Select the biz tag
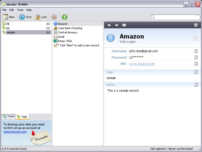Viewport: 202px width, 152px height. tap(26, 28)
